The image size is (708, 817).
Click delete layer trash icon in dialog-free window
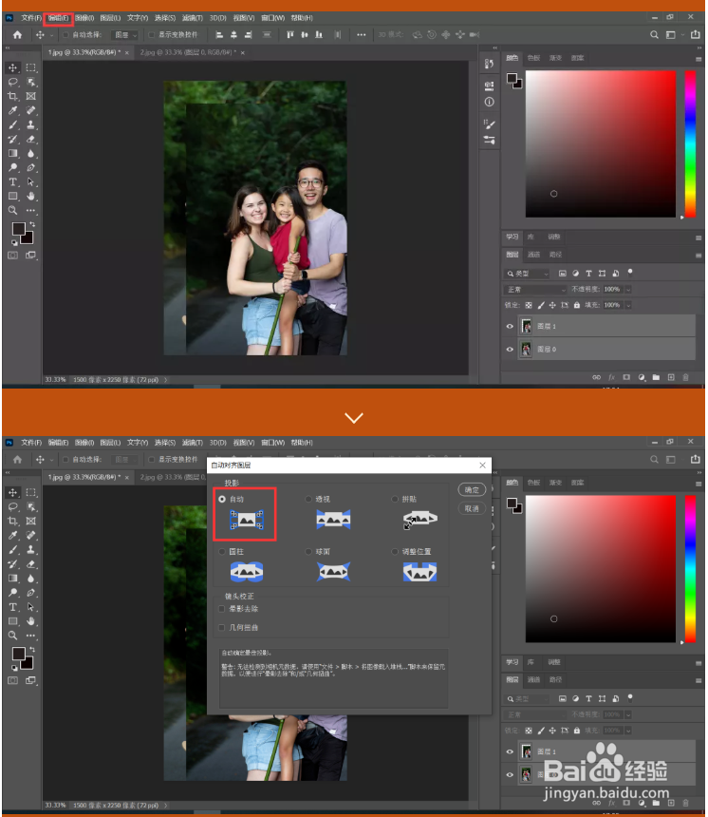(x=686, y=377)
